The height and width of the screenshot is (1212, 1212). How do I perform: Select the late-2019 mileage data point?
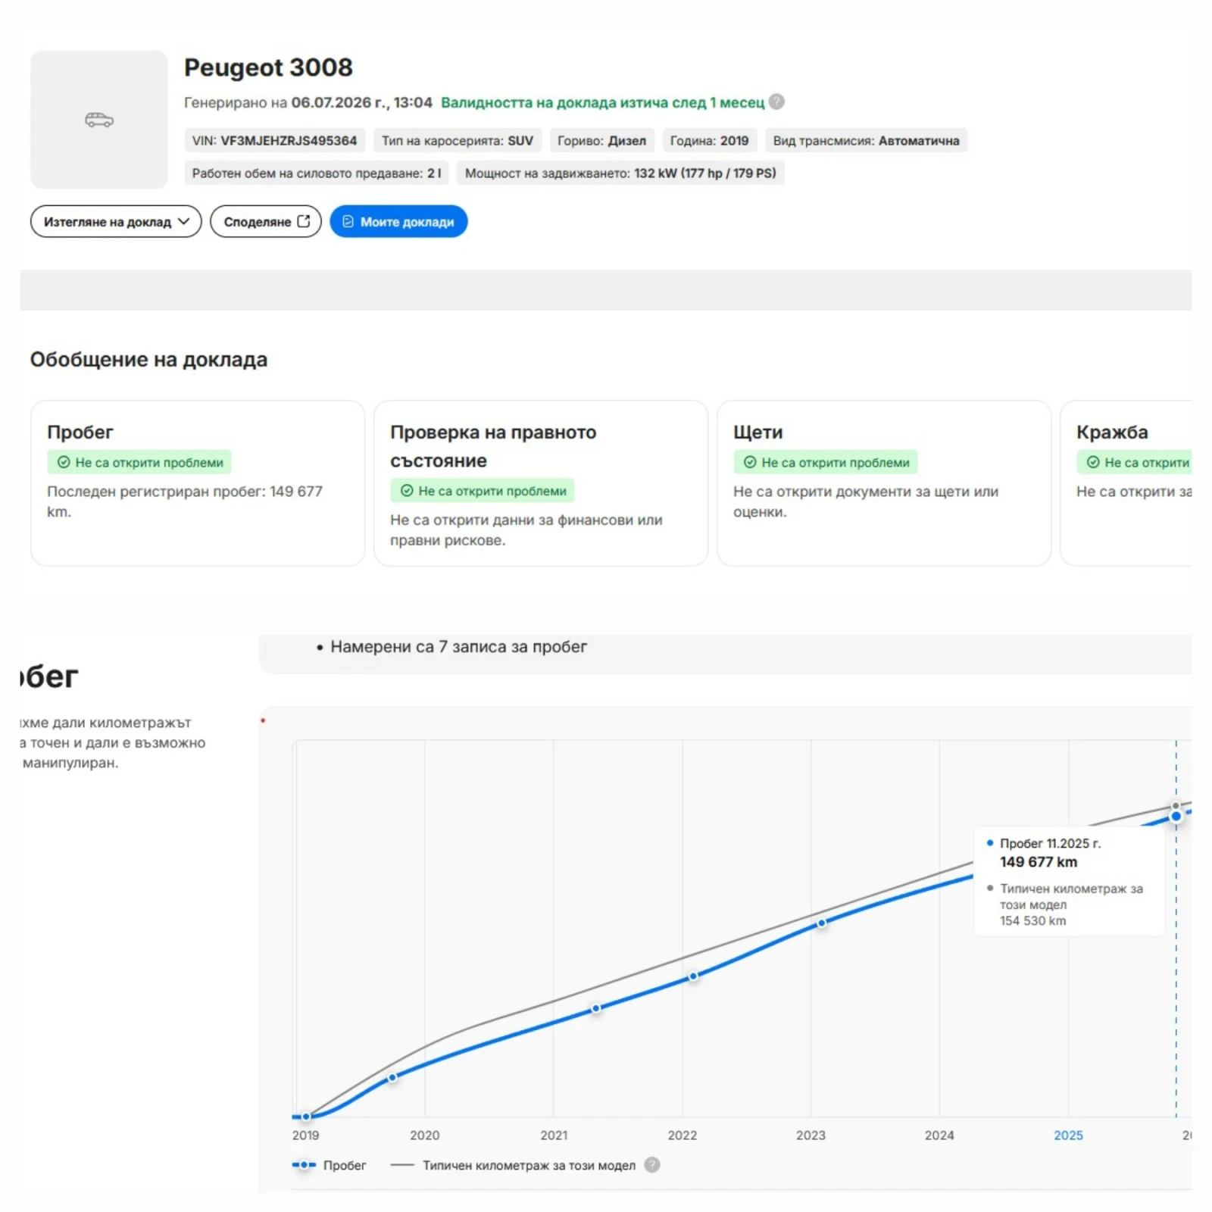[392, 1077]
